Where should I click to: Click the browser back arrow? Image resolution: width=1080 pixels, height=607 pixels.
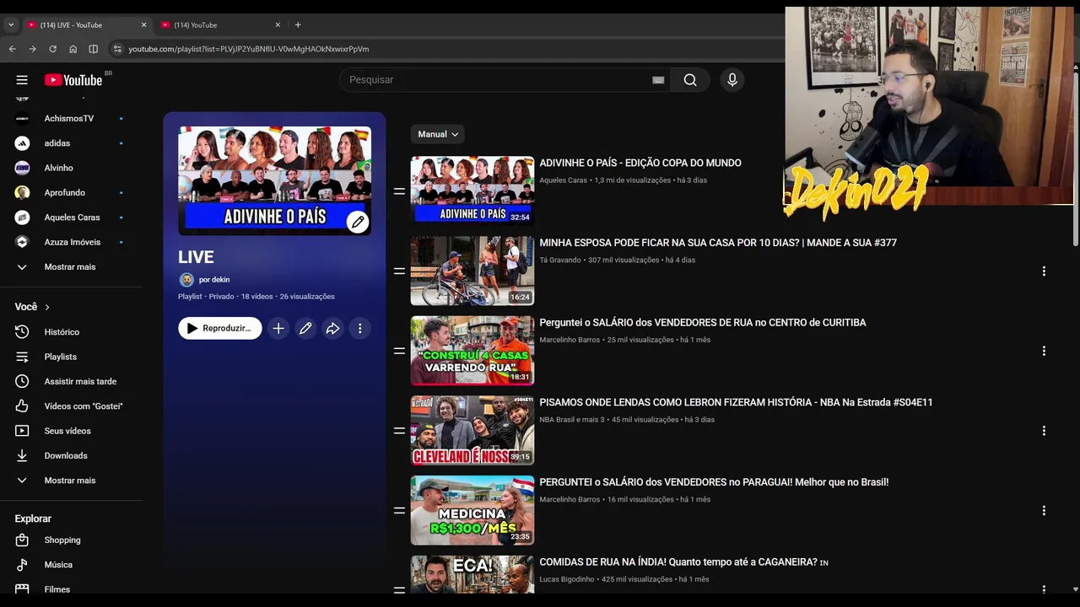[x=12, y=49]
